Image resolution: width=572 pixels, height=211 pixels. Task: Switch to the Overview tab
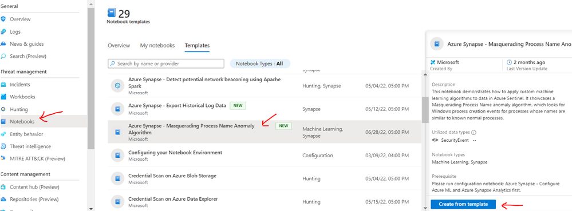point(119,46)
